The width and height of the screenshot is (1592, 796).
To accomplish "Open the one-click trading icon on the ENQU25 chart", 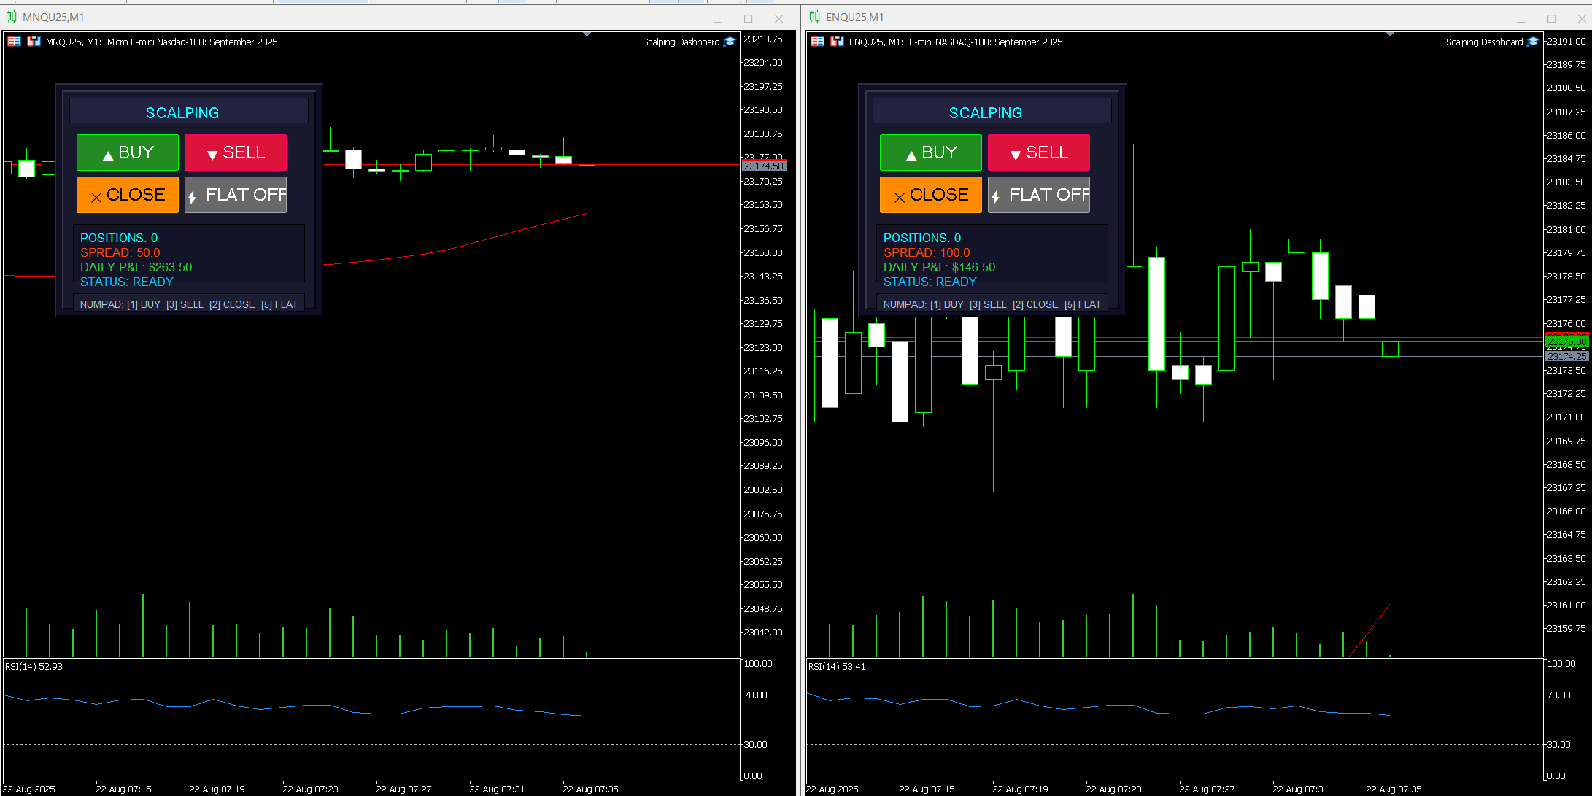I will point(837,42).
